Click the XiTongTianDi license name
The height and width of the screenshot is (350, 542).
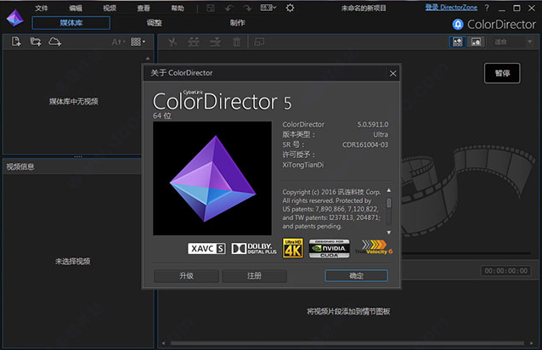coord(303,165)
